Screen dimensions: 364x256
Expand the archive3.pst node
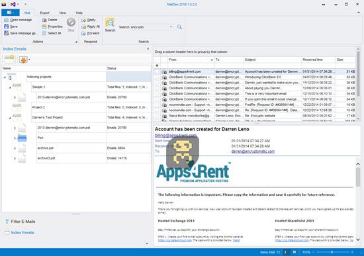pyautogui.click(x=15, y=158)
